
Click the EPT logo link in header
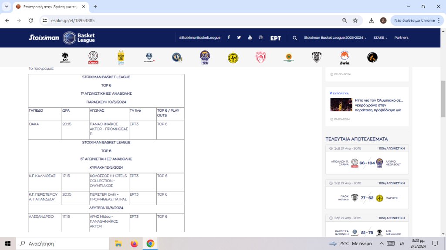276,38
